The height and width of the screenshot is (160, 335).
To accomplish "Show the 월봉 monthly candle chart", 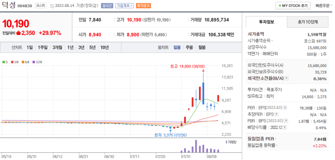I will tap(202, 47).
